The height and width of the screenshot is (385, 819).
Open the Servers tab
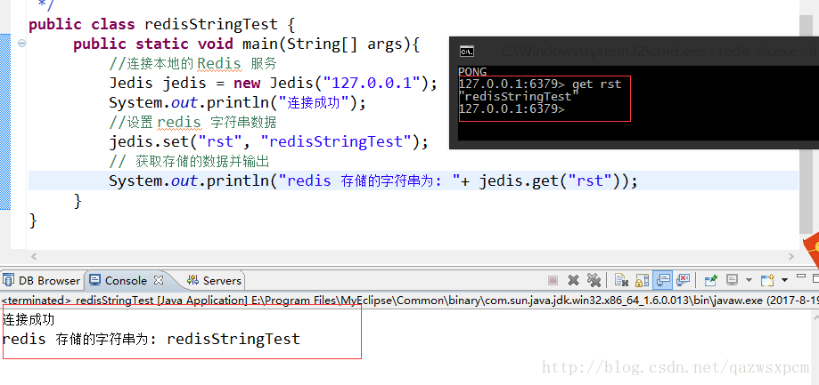(x=214, y=280)
